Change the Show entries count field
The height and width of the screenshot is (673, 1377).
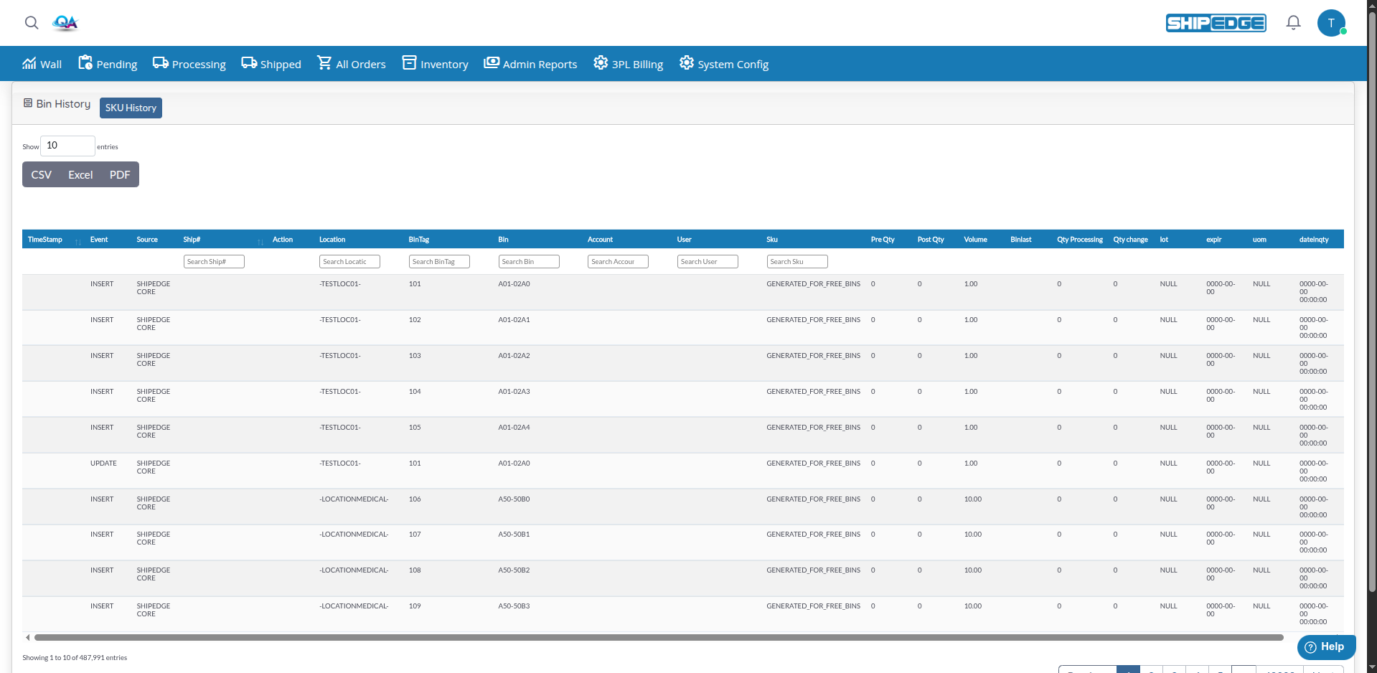[67, 146]
